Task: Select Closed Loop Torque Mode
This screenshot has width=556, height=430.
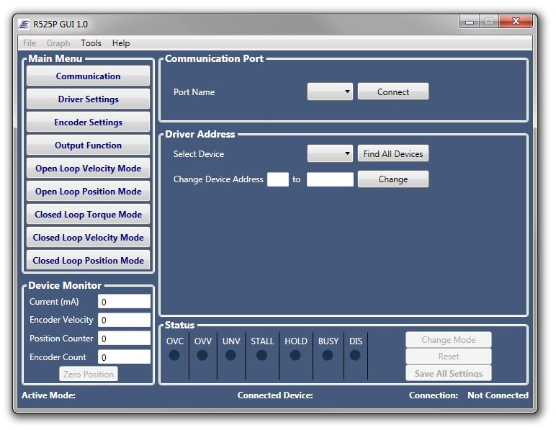Action: click(89, 215)
